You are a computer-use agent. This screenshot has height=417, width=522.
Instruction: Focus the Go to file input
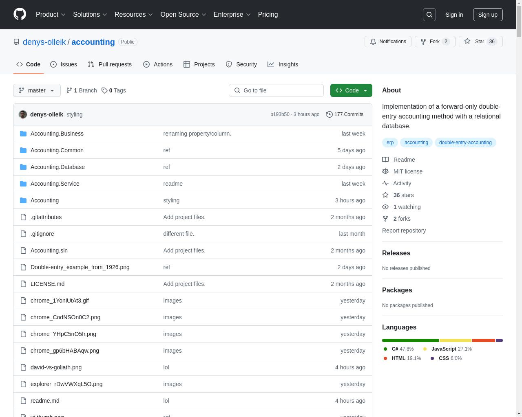coord(276,90)
